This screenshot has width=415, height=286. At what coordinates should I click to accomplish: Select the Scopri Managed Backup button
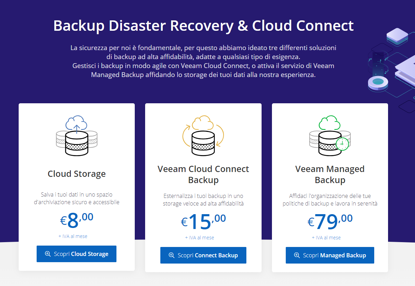330,255
